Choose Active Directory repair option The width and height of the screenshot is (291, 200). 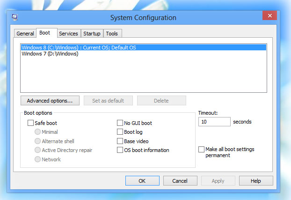(x=37, y=150)
